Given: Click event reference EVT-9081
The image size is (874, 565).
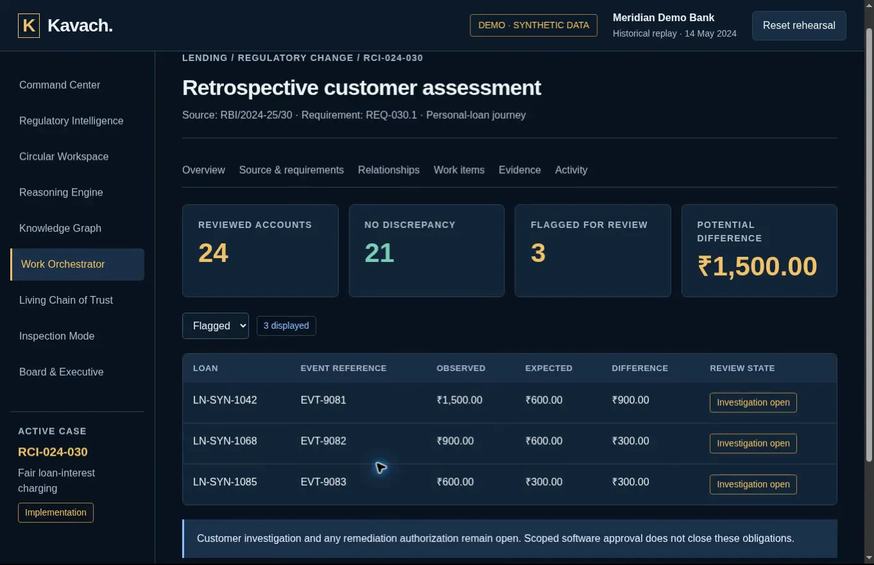Looking at the screenshot, I should 323,400.
